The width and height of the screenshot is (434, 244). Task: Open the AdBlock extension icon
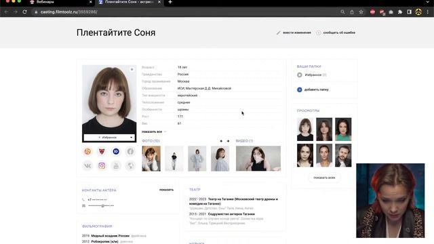click(x=372, y=12)
